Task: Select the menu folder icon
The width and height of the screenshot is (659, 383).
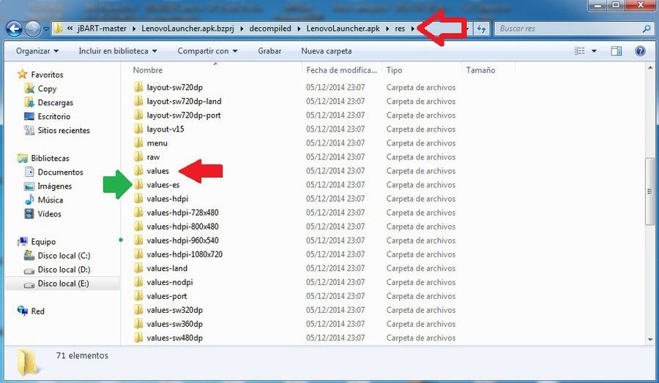Action: click(x=138, y=143)
